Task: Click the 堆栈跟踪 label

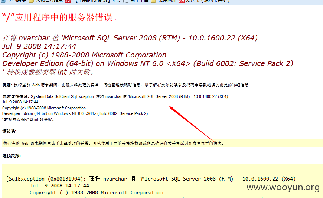Action: coord(12,156)
